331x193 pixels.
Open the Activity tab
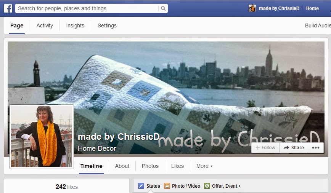tap(45, 26)
